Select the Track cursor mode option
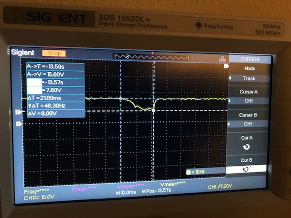 [249, 79]
